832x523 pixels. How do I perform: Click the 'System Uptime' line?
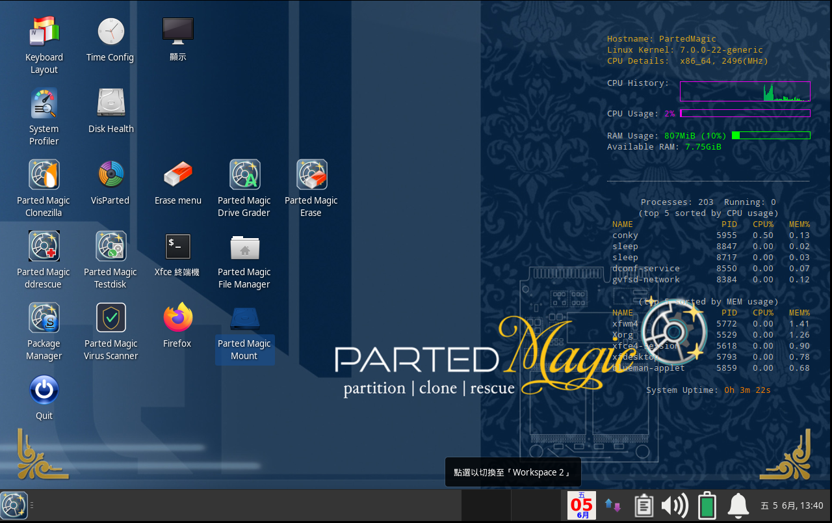(708, 390)
